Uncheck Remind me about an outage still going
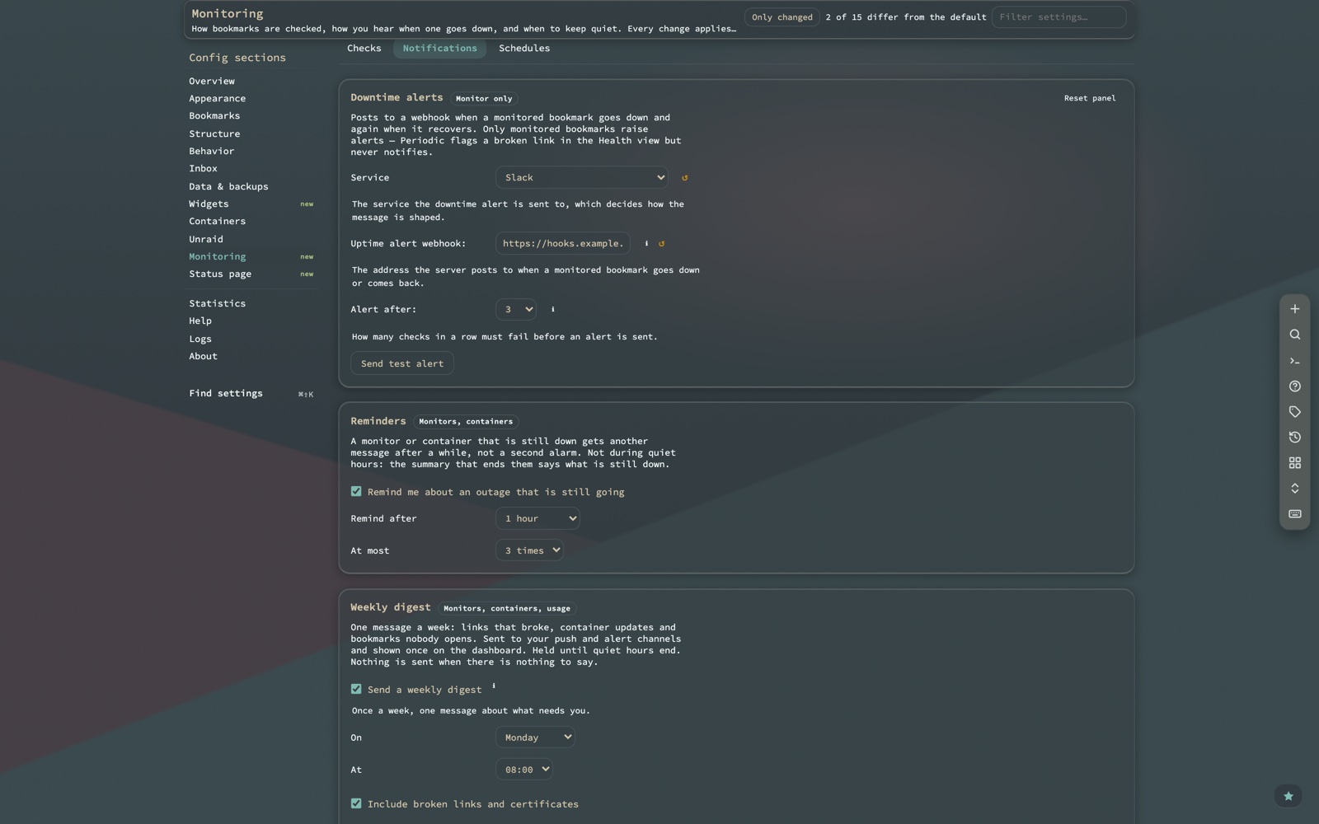 tap(356, 491)
